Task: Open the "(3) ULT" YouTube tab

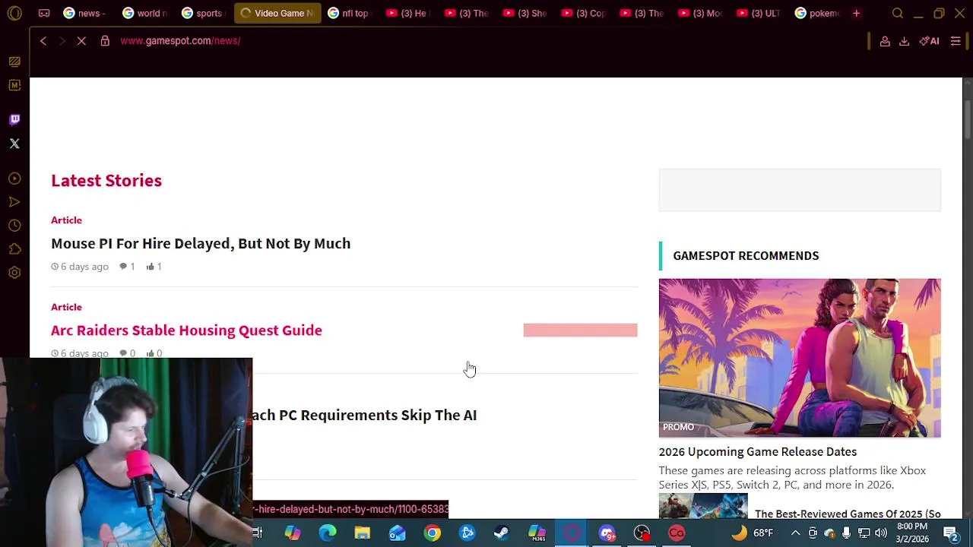Action: (759, 13)
